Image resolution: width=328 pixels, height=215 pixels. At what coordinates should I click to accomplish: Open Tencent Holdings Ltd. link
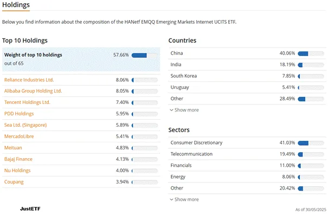[x=27, y=102]
